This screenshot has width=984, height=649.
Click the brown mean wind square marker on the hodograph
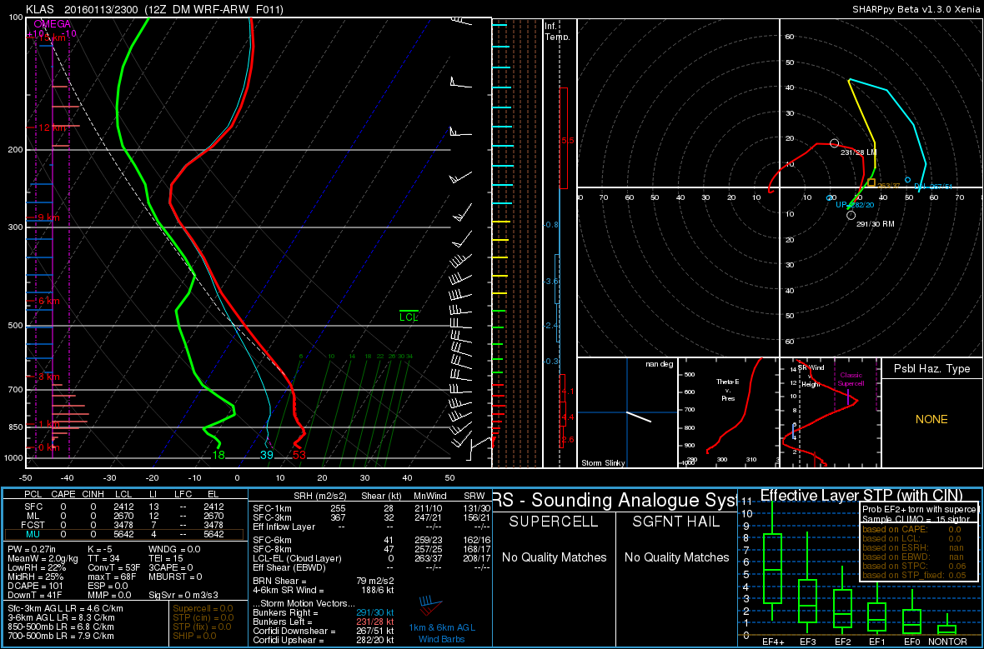coord(871,182)
